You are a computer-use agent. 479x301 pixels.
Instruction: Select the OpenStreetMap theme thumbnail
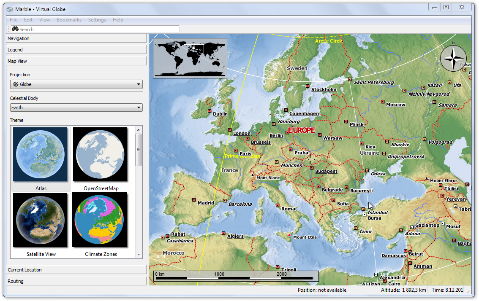tap(101, 159)
